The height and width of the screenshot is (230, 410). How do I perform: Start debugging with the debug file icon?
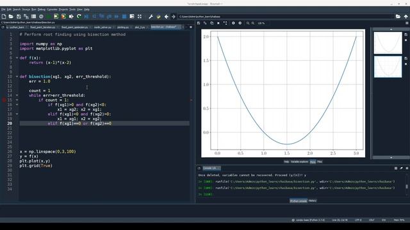coord(86,17)
